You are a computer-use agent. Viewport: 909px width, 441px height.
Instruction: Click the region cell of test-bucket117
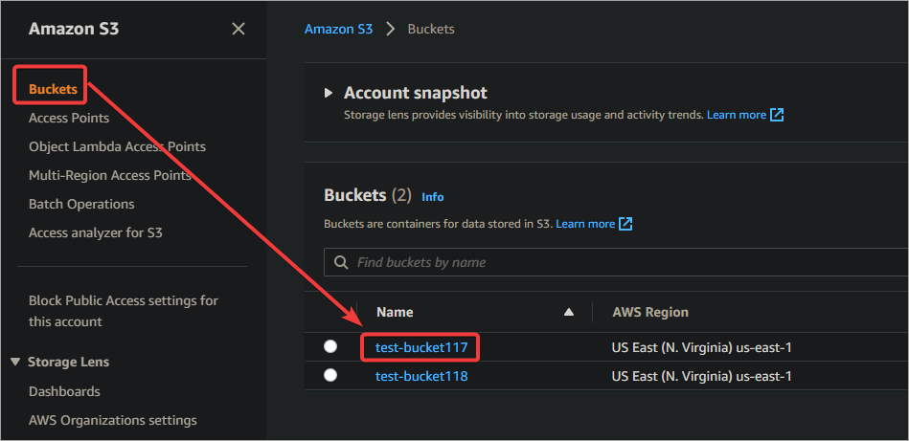point(701,347)
